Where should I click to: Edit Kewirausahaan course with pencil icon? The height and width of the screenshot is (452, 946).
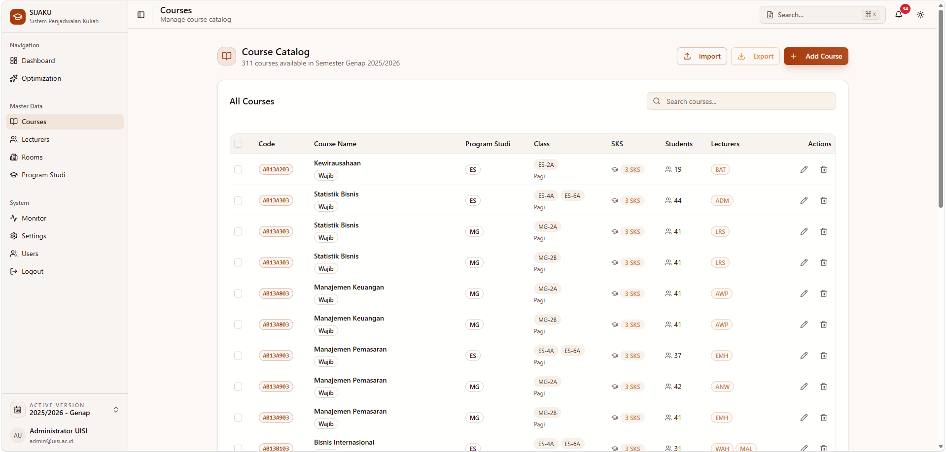pyautogui.click(x=804, y=169)
